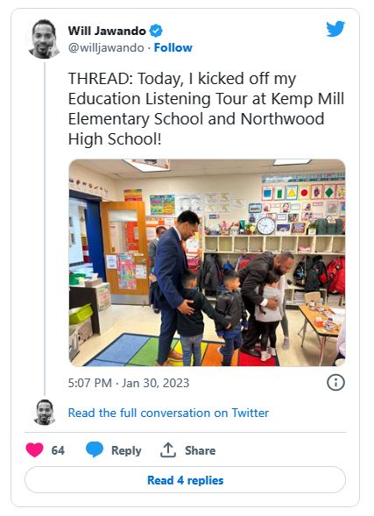Click the vertical thread connector line
Viewport: 374px width, 516px height.
[45, 229]
